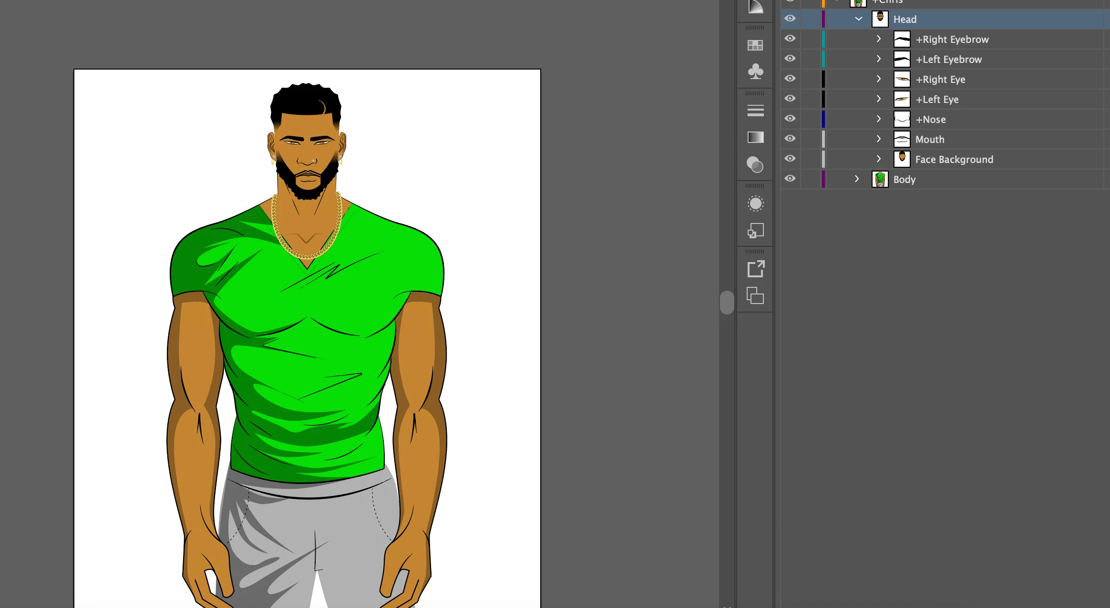The image size is (1110, 608).
Task: Open the Asset Export panel icon
Action: coord(755,269)
